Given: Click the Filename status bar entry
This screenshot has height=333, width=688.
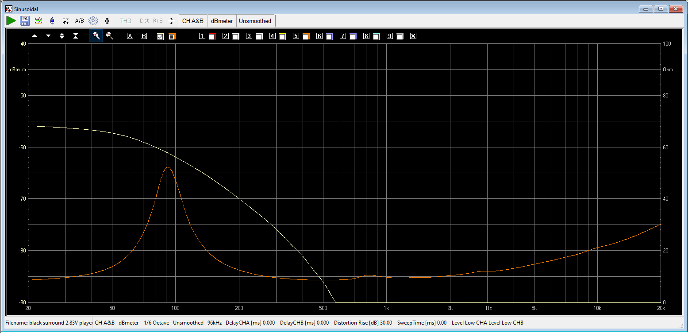Looking at the screenshot, I should click(48, 323).
